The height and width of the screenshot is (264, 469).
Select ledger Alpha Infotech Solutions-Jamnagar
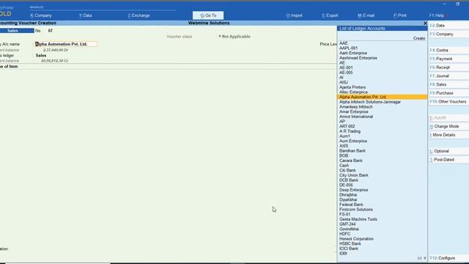point(369,102)
